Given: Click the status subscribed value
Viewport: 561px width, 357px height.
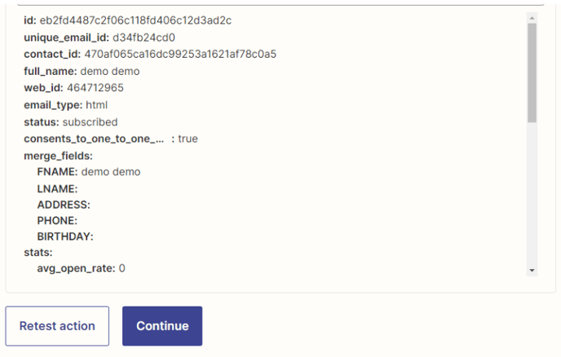Looking at the screenshot, I should pyautogui.click(x=91, y=122).
